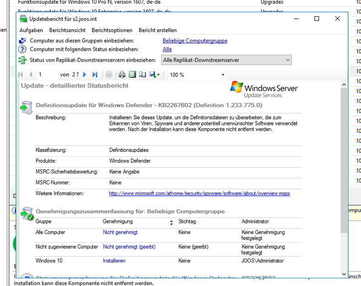Select the Gruppe column header
The width and height of the screenshot is (361, 286).
[43, 221]
